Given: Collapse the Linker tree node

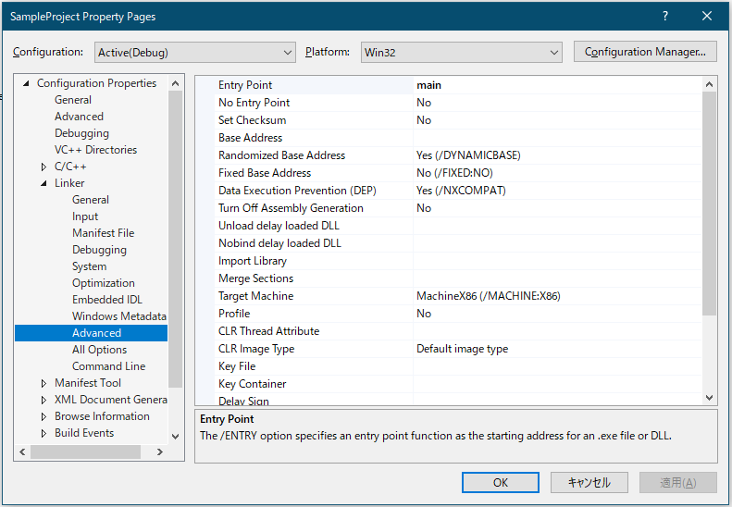Looking at the screenshot, I should (x=43, y=183).
